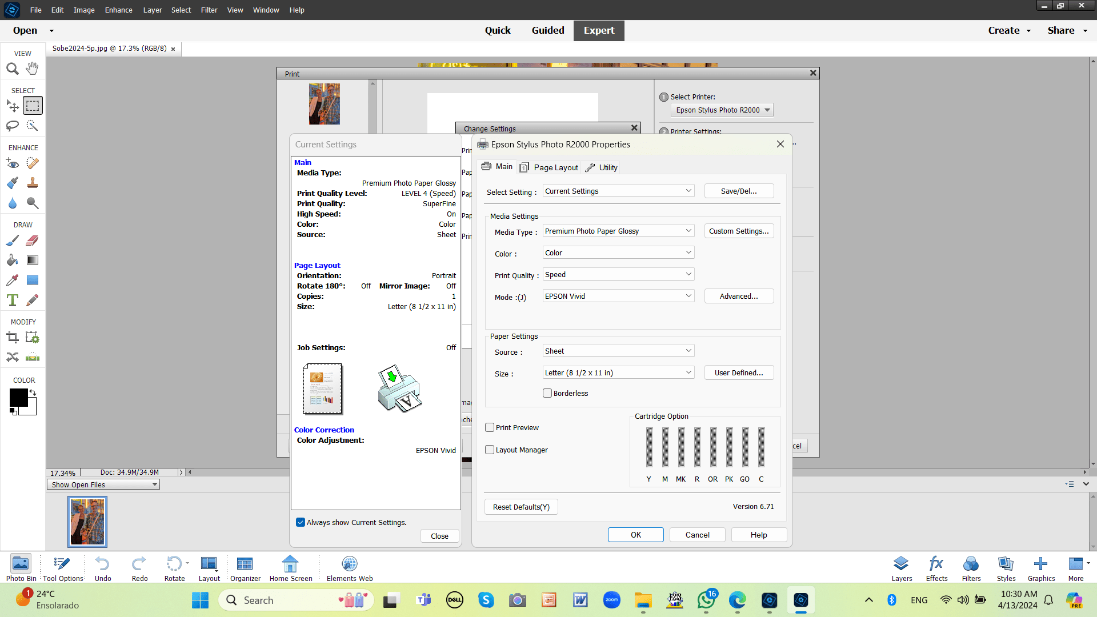Select the Crop tool

click(13, 337)
